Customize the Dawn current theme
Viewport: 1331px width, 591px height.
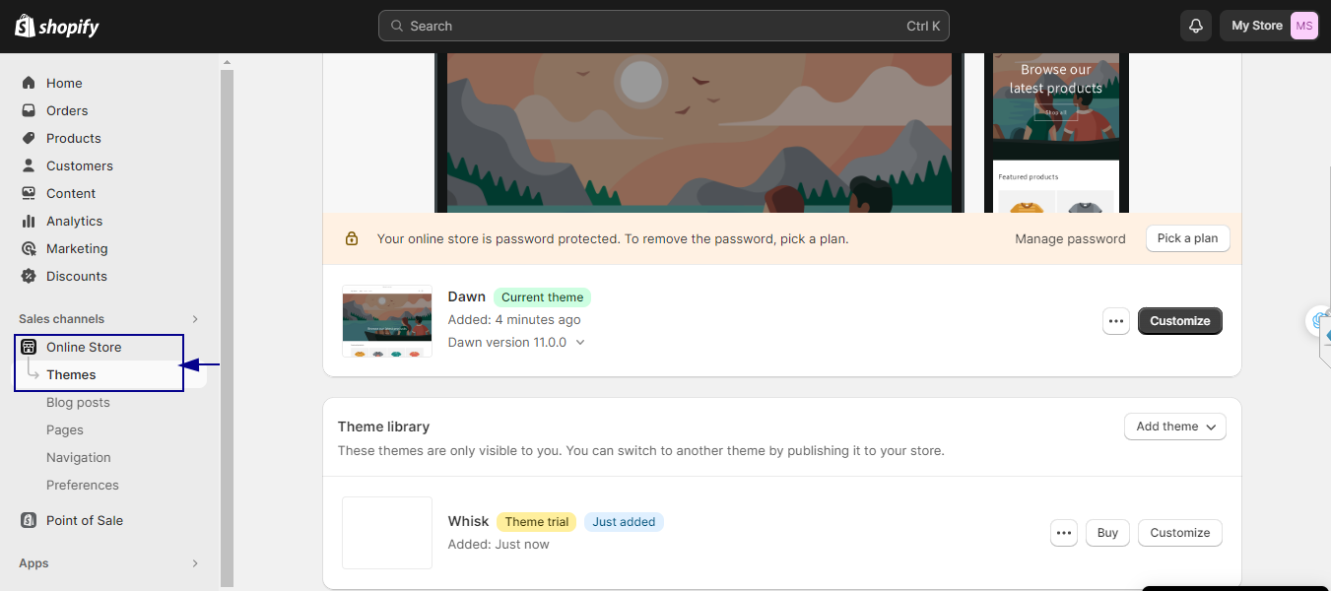(1180, 321)
